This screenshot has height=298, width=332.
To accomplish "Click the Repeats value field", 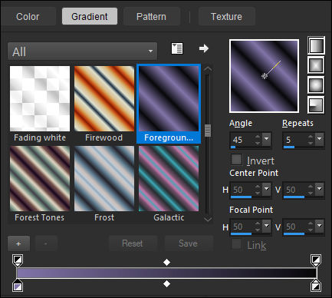I will (x=294, y=140).
